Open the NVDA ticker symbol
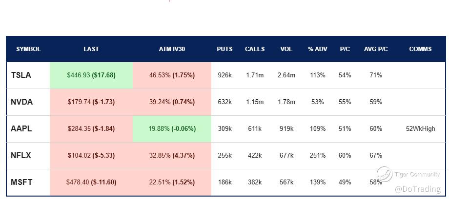Image resolution: width=449 pixels, height=199 pixels. [21, 102]
